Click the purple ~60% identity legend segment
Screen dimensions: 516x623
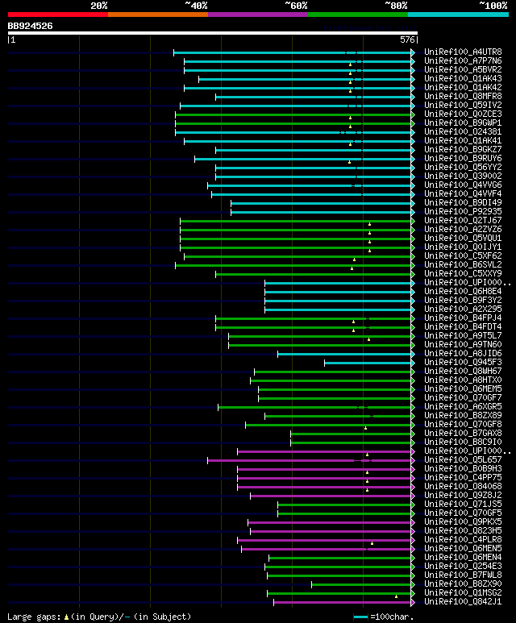(258, 15)
